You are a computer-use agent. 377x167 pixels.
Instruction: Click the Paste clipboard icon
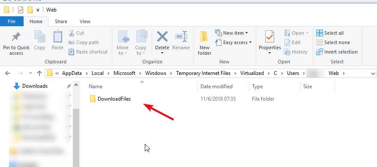point(58,37)
